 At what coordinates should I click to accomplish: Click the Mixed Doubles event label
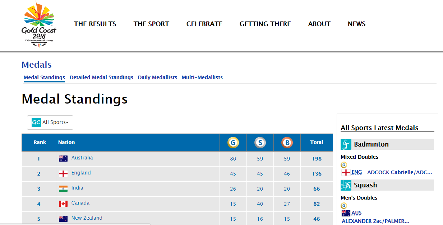(x=359, y=157)
